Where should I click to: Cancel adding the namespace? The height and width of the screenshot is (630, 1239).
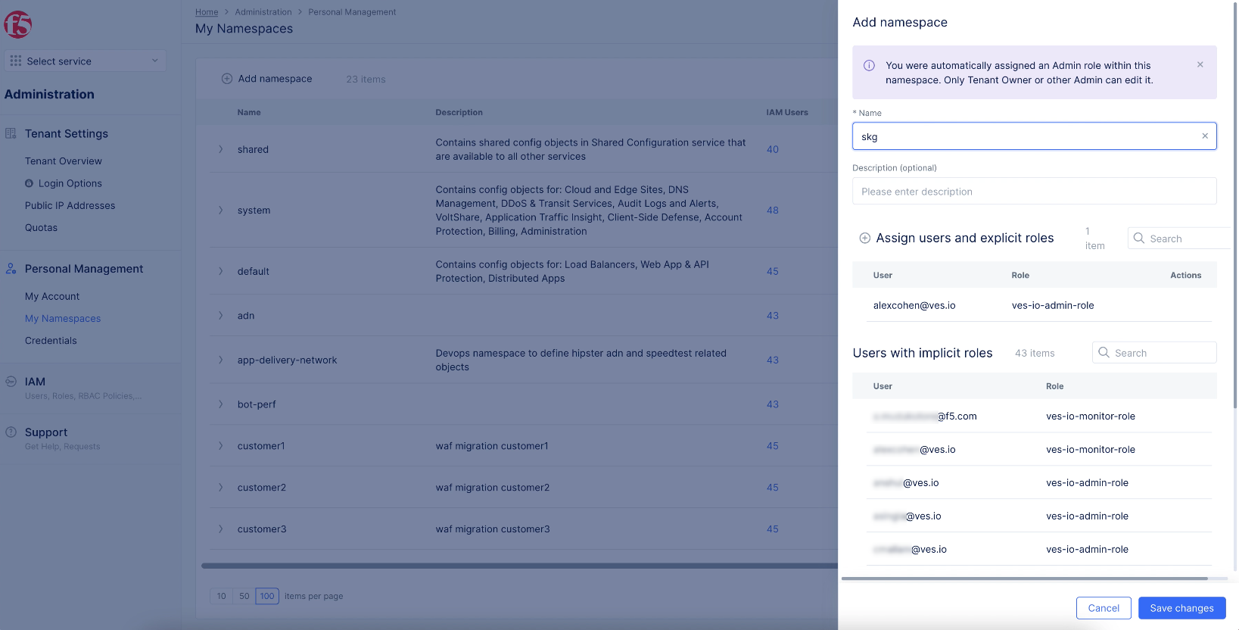(1103, 608)
